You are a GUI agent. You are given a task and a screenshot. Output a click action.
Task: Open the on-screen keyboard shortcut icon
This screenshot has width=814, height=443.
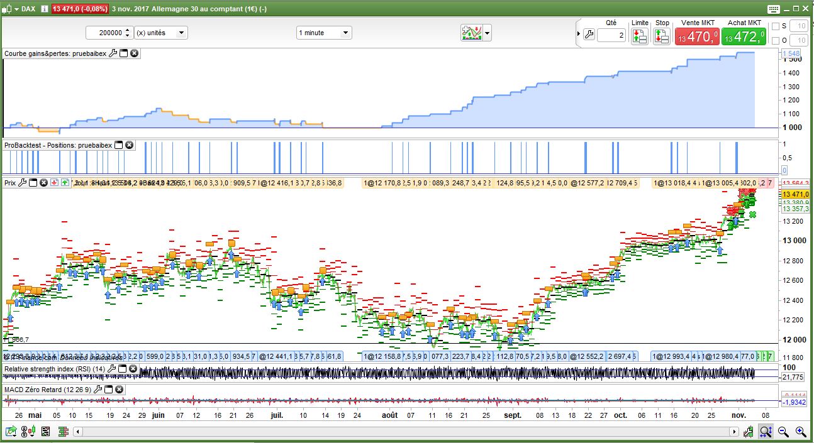pyautogui.click(x=773, y=9)
